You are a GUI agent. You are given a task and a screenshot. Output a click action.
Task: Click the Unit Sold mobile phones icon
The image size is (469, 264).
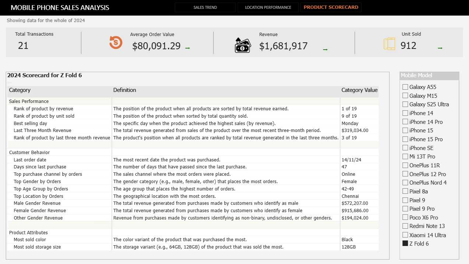click(x=389, y=44)
